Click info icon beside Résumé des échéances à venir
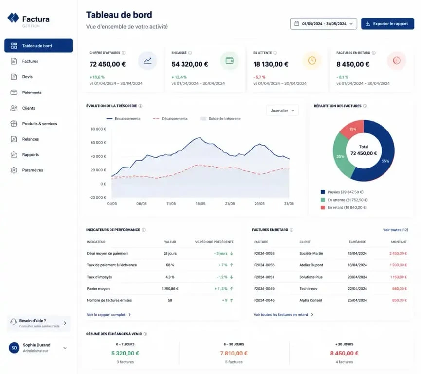 coord(145,334)
